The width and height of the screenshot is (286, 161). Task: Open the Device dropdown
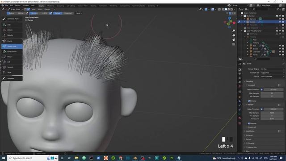click(272, 76)
